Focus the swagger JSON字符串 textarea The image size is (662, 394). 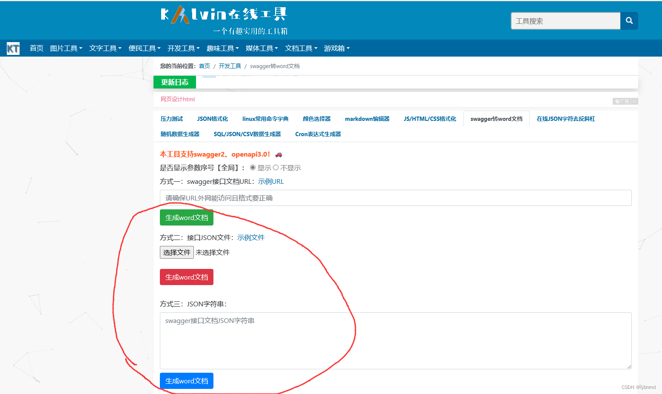click(396, 341)
